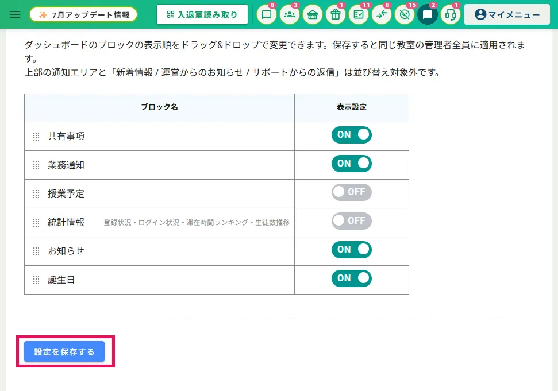558x391 pixels.
Task: Open the headset support icon
Action: [x=451, y=14]
